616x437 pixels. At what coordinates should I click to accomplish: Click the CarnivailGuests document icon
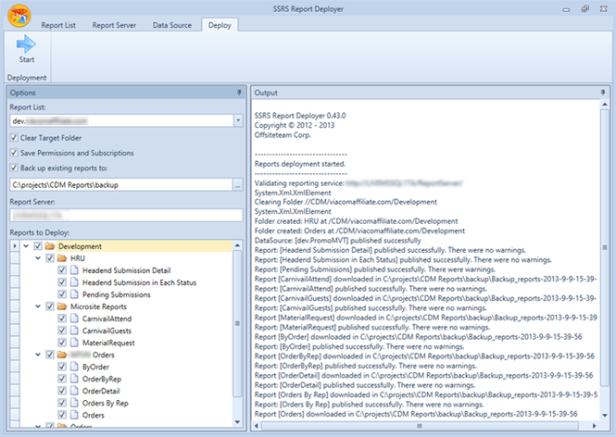[74, 331]
